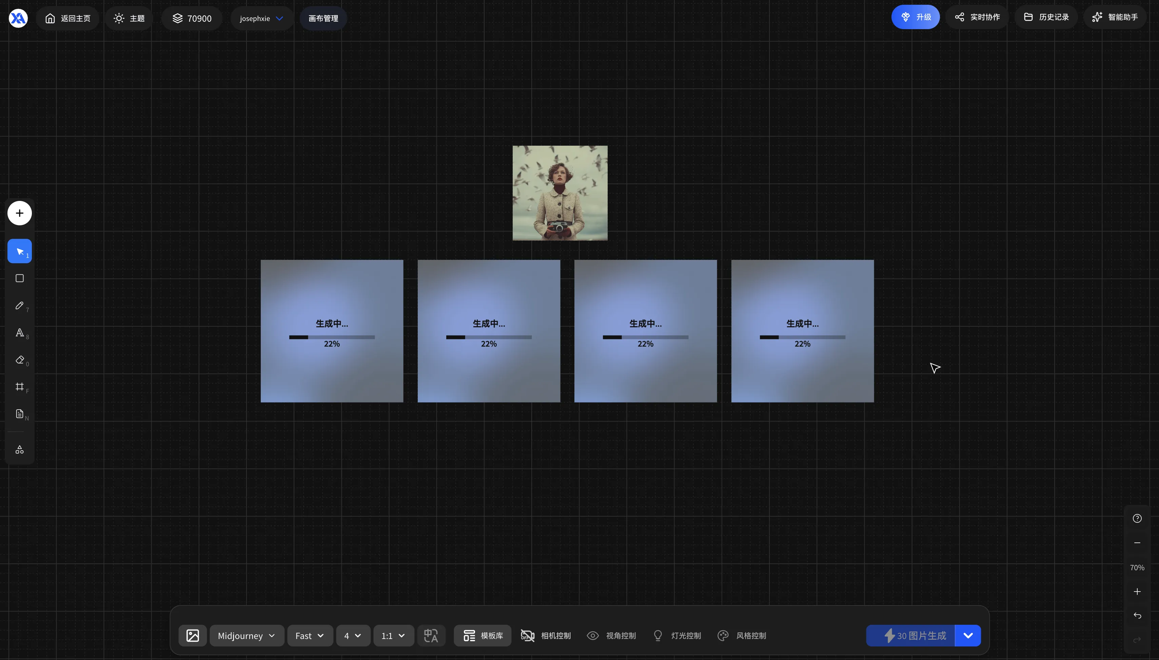Toggle camera control (相机控制)
The width and height of the screenshot is (1159, 660).
click(546, 636)
